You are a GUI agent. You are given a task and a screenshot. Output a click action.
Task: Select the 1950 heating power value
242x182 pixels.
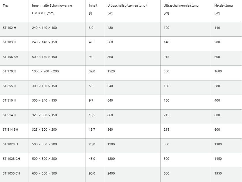coord(218,173)
